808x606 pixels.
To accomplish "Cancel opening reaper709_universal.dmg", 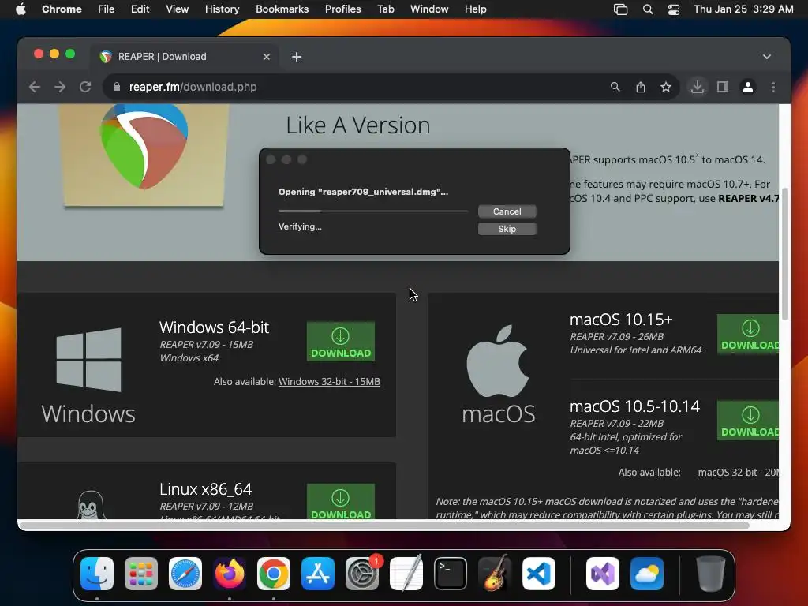I will click(x=507, y=211).
